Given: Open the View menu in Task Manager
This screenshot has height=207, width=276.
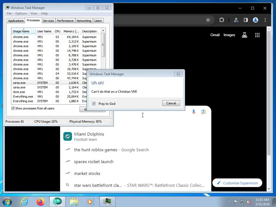Looking at the screenshot, I should tap(34, 13).
